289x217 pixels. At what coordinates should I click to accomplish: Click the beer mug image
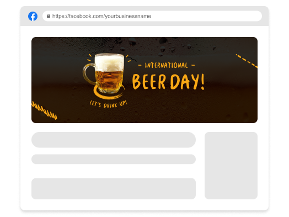[x=104, y=73]
